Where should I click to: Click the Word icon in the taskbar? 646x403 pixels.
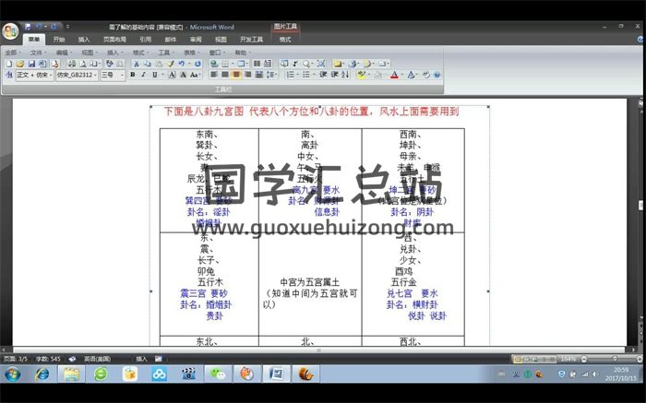click(x=274, y=373)
